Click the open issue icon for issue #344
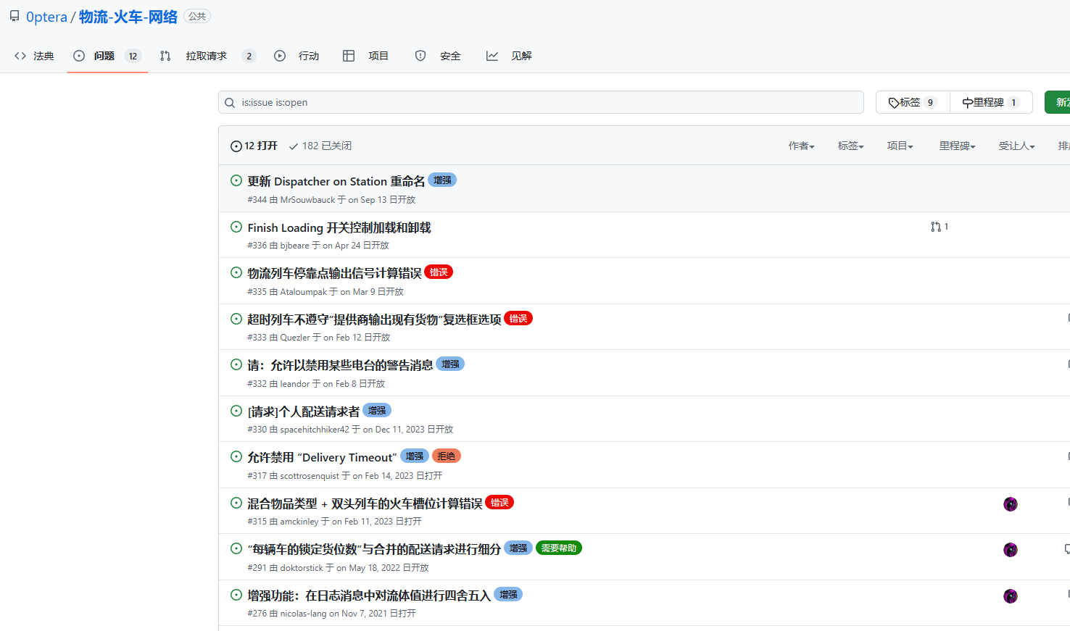The width and height of the screenshot is (1070, 631). tap(236, 180)
